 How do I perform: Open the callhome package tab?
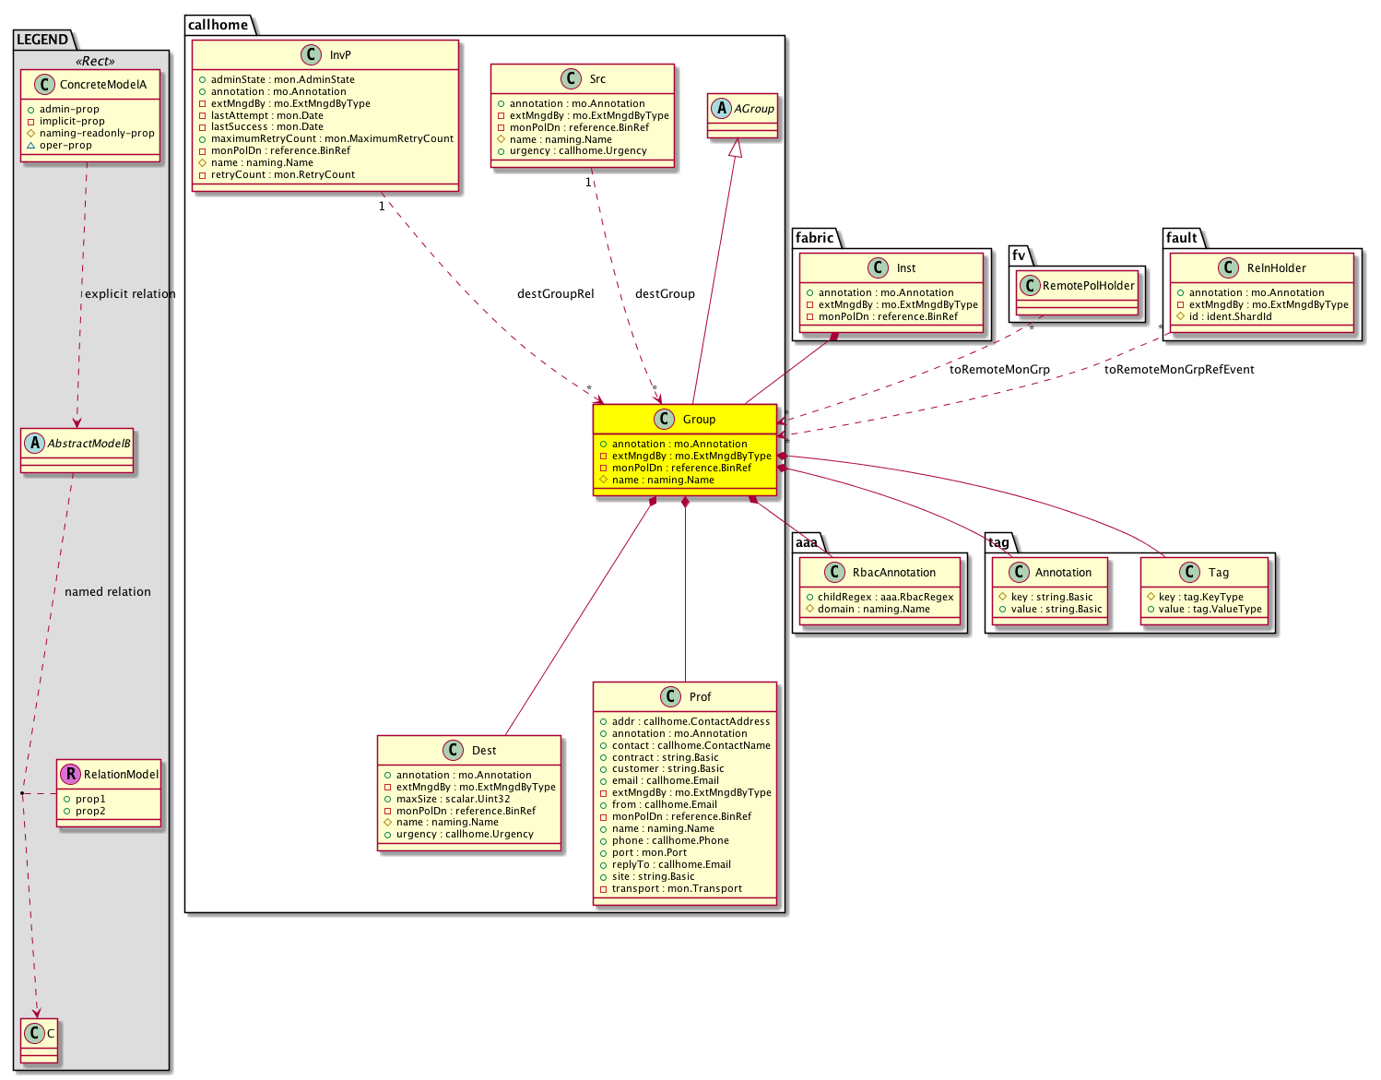[218, 25]
